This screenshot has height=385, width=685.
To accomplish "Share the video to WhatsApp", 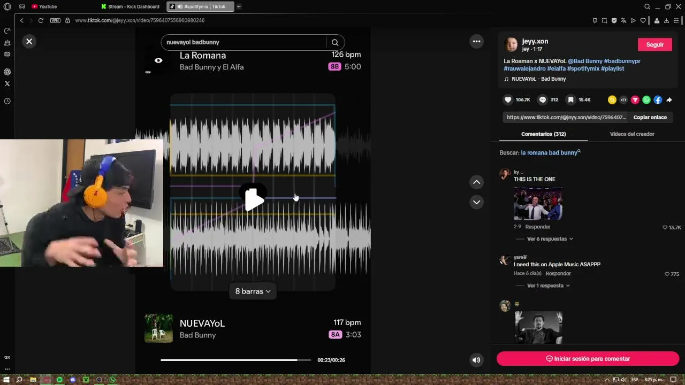I will pyautogui.click(x=646, y=99).
